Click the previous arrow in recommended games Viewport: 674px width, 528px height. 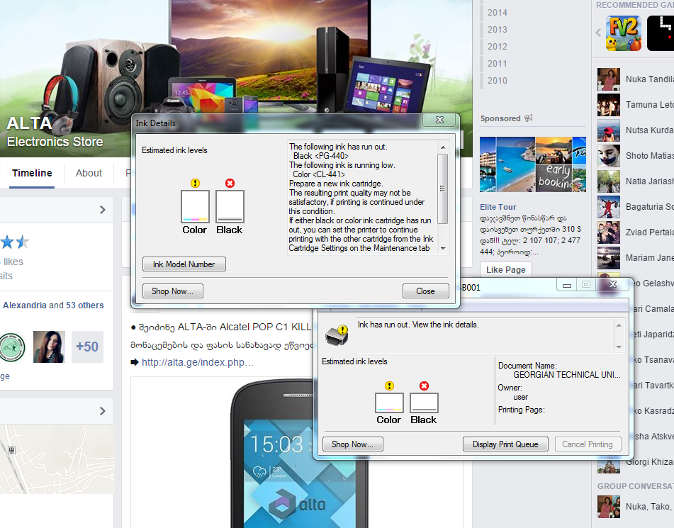598,33
